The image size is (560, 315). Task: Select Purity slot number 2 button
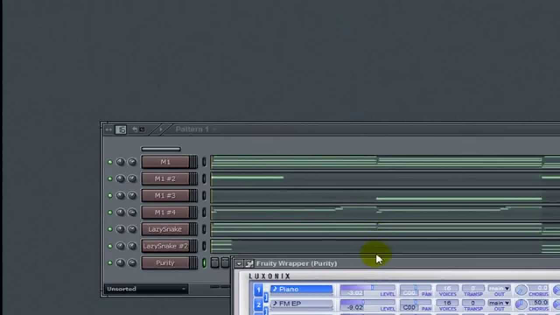tap(258, 304)
